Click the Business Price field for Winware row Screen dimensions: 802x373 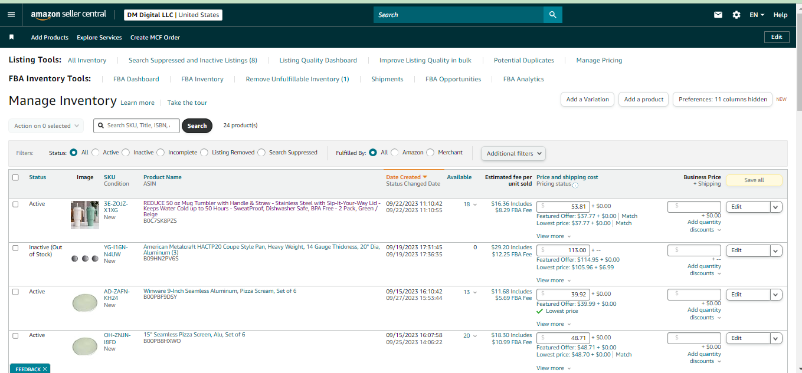[694, 294]
